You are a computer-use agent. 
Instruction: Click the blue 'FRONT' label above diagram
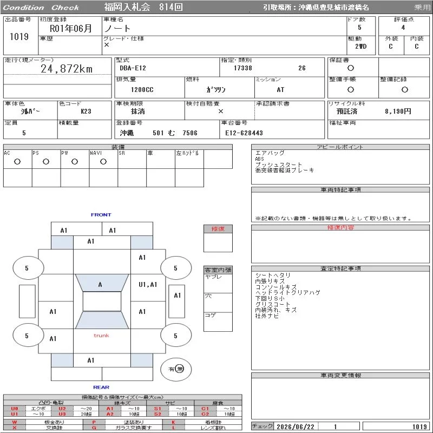(x=101, y=214)
